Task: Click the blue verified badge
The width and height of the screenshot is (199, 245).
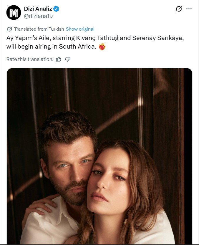Action: click(56, 9)
